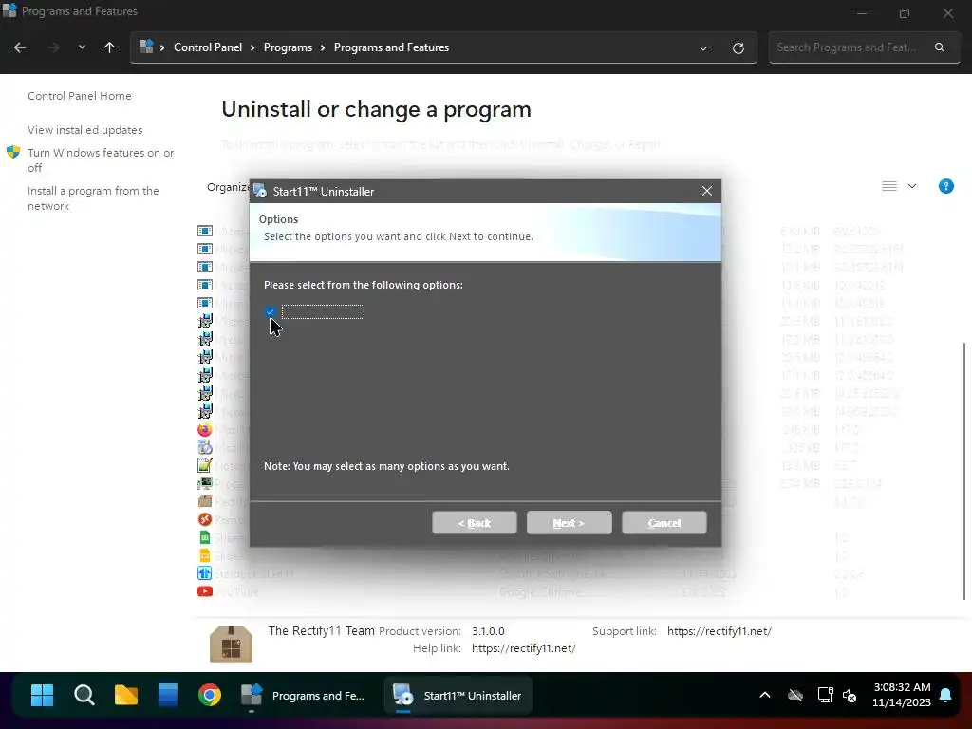Select the Mozilla Firefox row icon
The width and height of the screenshot is (972, 729).
pyautogui.click(x=205, y=429)
